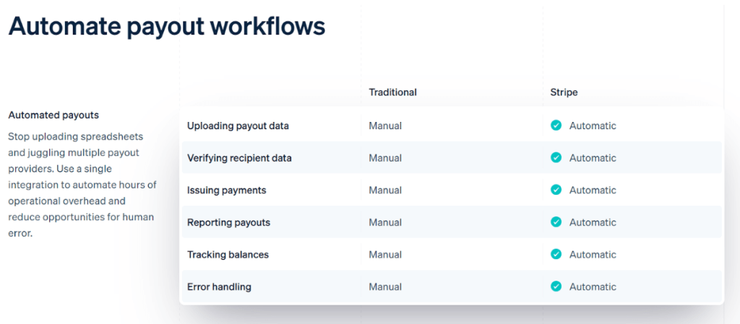740x324 pixels.
Task: Click the 'Stop uploading spreadsheets' paragraph line
Action: pyautogui.click(x=75, y=136)
